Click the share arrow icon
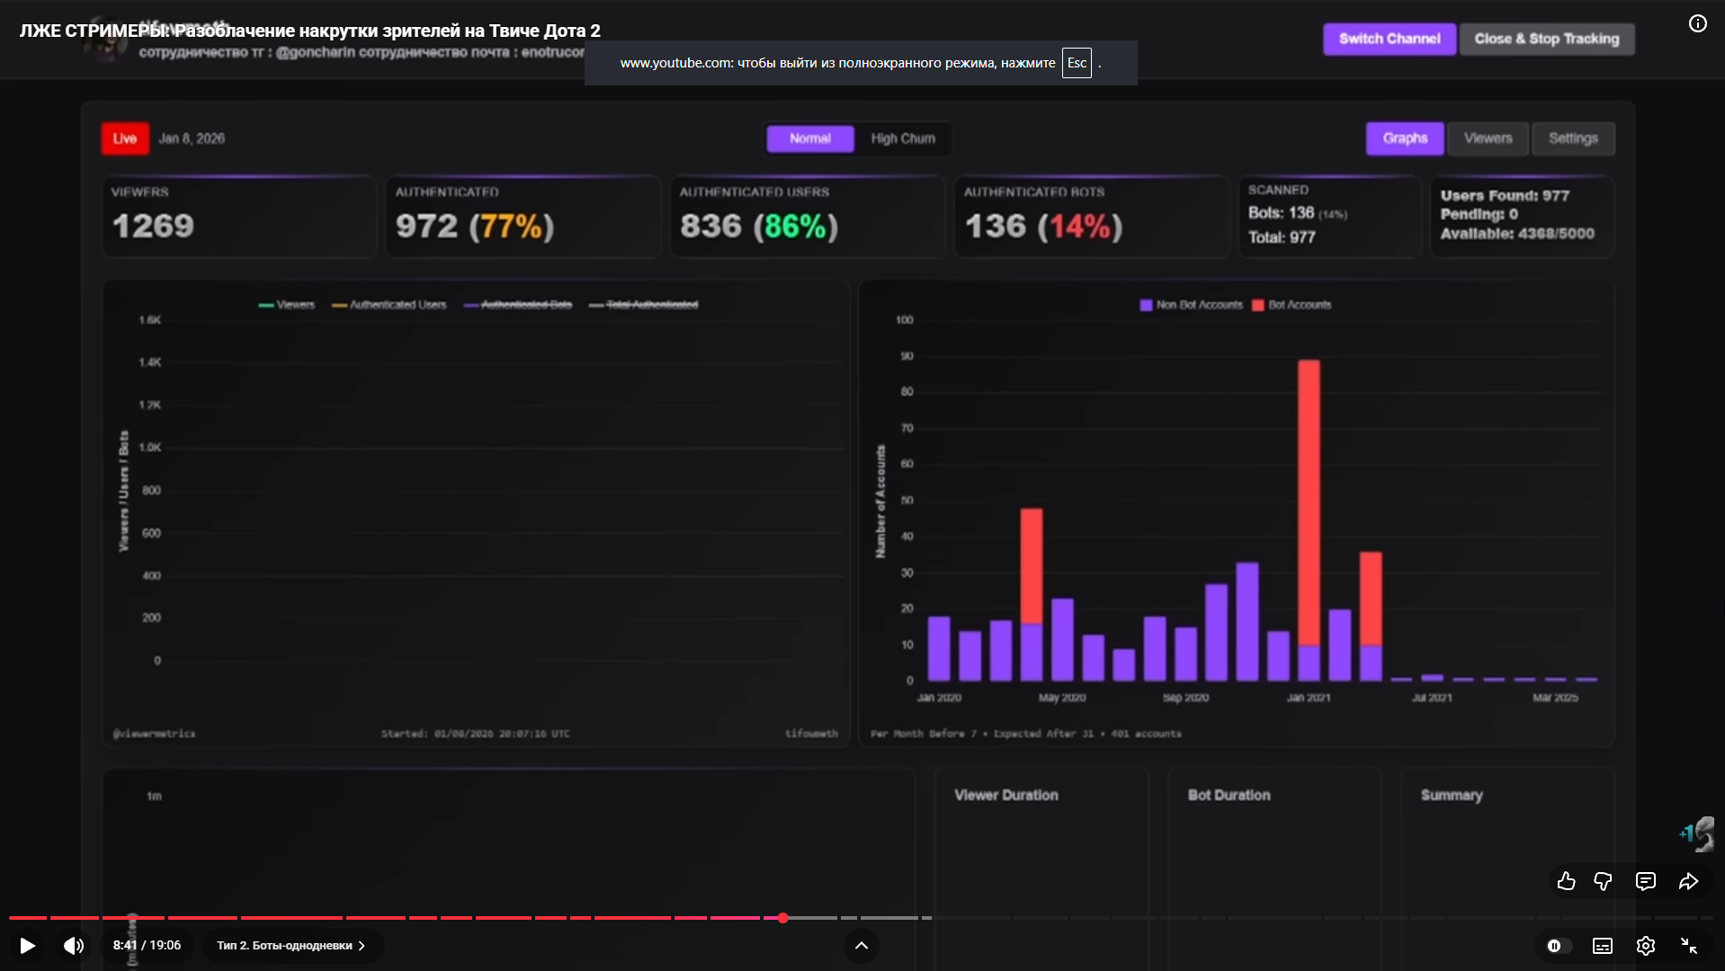This screenshot has width=1725, height=971. pyautogui.click(x=1688, y=881)
